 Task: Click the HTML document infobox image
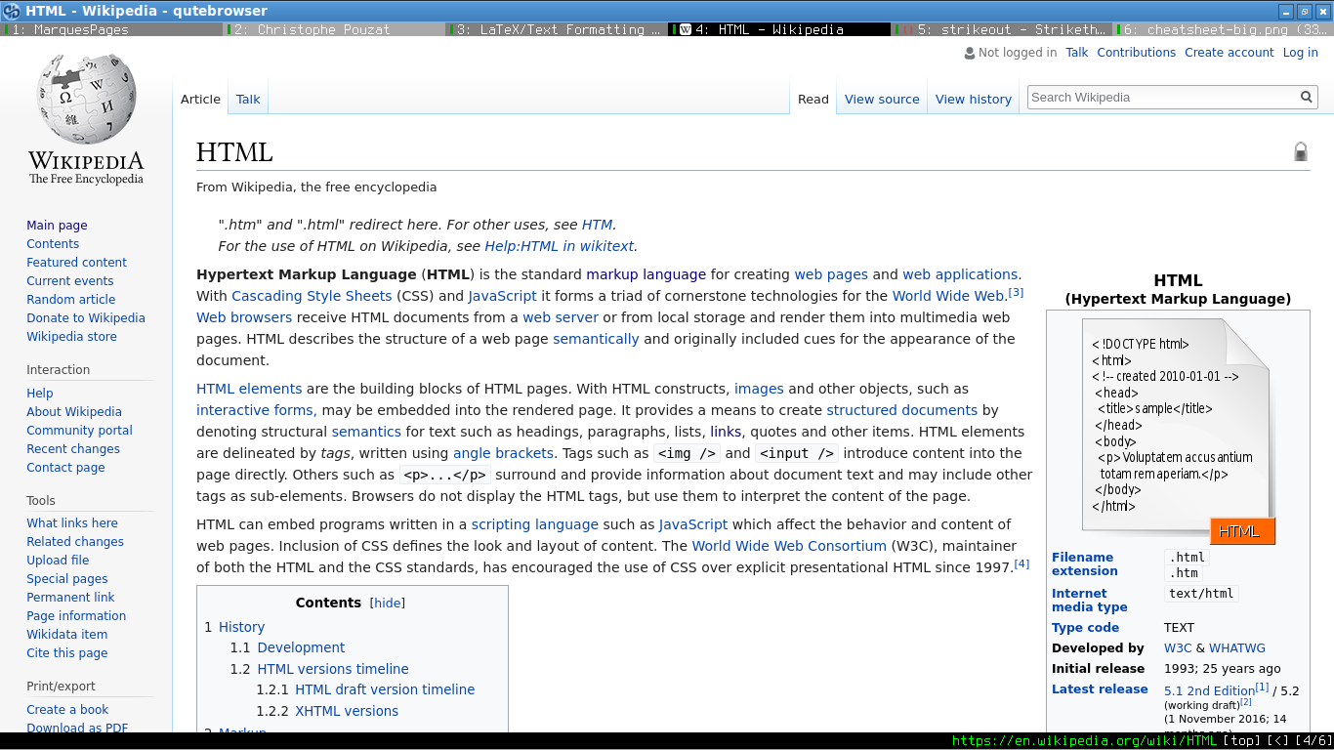click(x=1178, y=431)
